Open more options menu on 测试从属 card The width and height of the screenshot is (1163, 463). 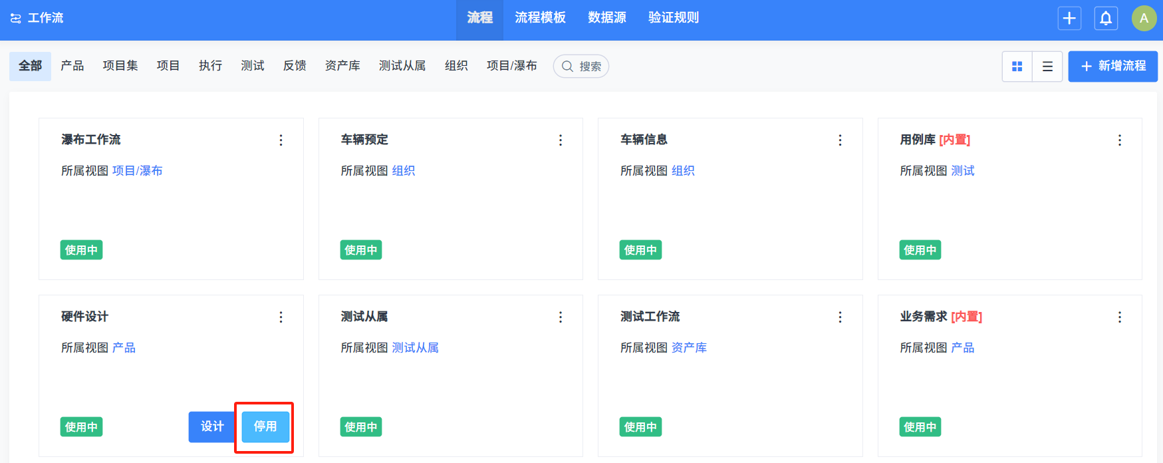561,317
